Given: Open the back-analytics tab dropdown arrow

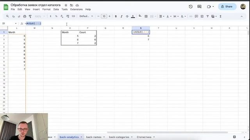Looking at the screenshot, I should [x=81, y=137].
